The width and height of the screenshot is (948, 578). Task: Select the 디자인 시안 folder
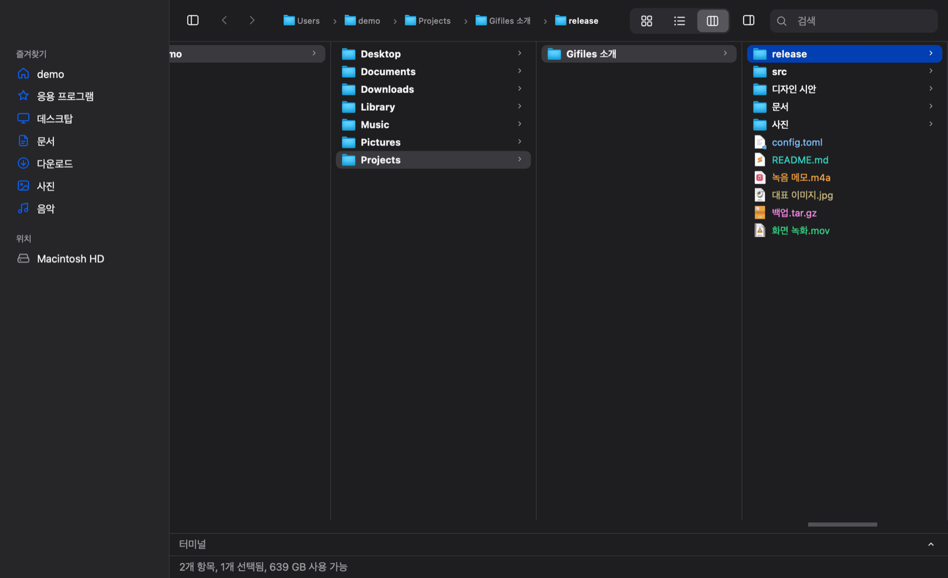pyautogui.click(x=844, y=89)
